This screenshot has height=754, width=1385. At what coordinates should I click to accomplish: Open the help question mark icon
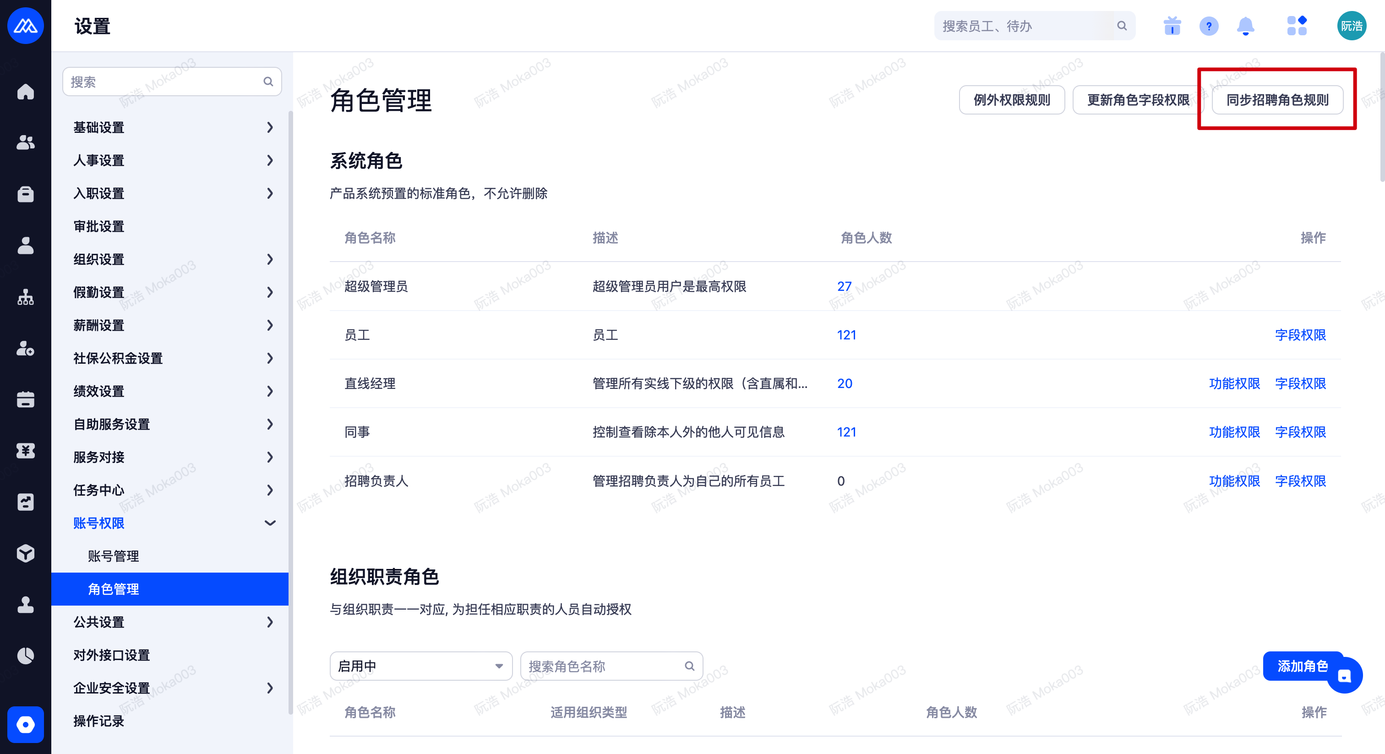point(1209,26)
